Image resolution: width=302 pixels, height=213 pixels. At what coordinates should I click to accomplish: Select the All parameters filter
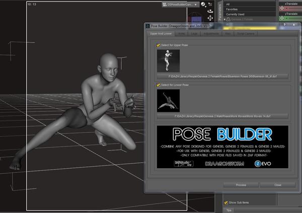click(250, 4)
